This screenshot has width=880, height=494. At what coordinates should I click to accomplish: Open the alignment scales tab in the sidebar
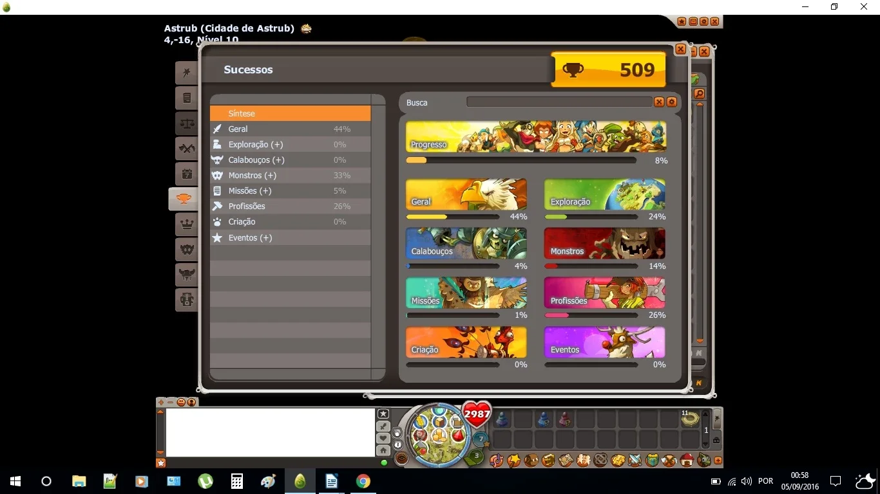point(187,123)
